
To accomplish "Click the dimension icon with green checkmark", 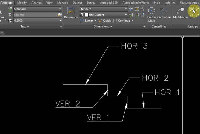I will click(x=131, y=15).
